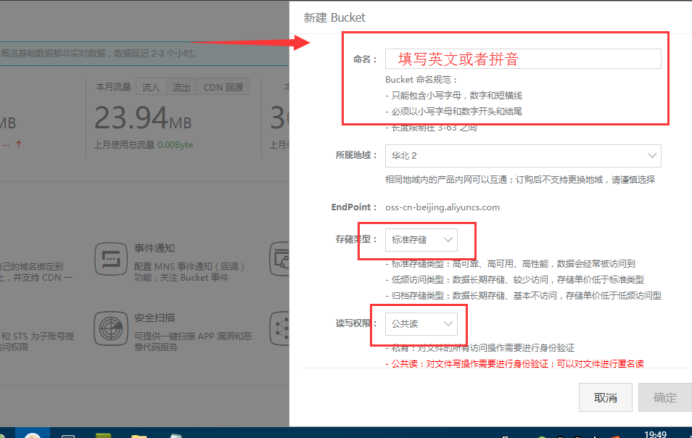Click the 23.94 MB traffic value
The height and width of the screenshot is (438, 692).
[143, 118]
